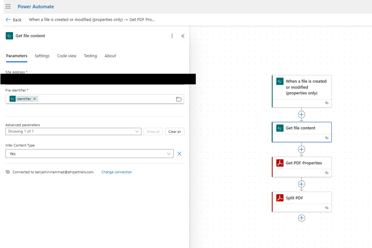The width and height of the screenshot is (372, 248).
Task: Remove the Identifier token with its X
Action: pos(35,99)
